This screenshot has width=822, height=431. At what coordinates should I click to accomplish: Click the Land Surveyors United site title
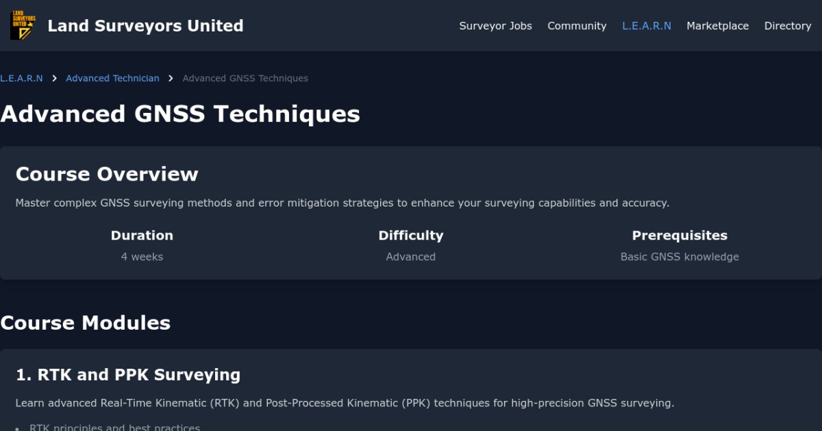point(145,26)
